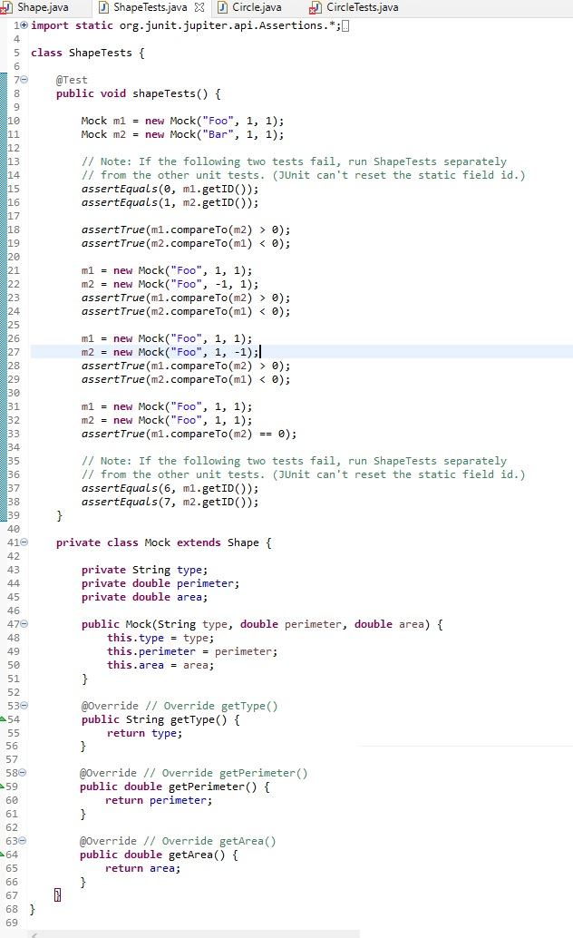Click the 'private String type;' field
Image resolution: width=573 pixels, height=938 pixels.
pos(144,570)
